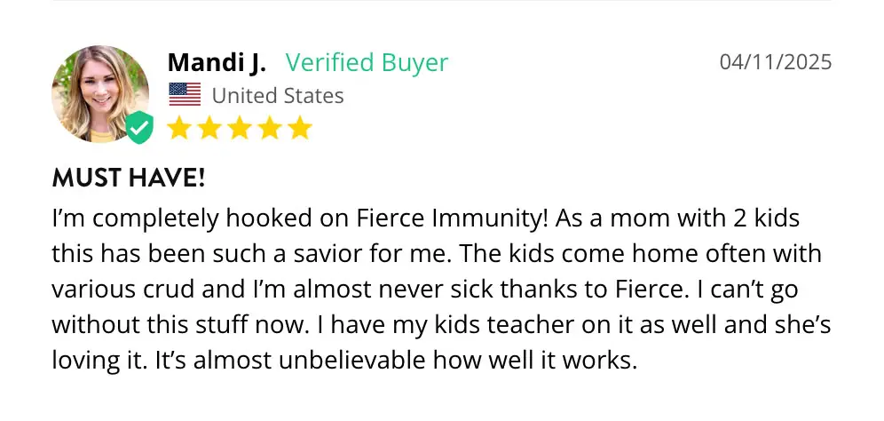Select the third yellow rating star
Viewport: 884px width, 421px height.
coord(240,128)
